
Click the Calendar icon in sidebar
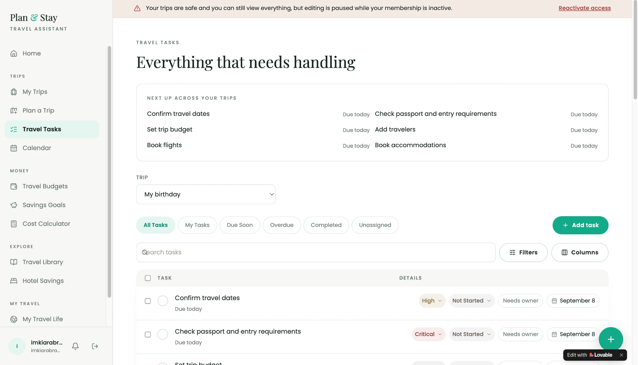coord(14,148)
